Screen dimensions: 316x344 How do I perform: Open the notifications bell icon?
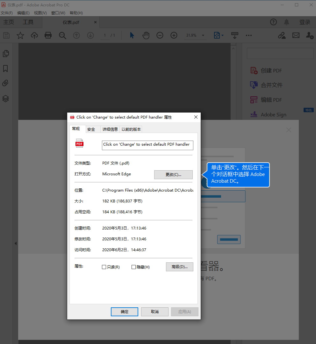(x=287, y=22)
